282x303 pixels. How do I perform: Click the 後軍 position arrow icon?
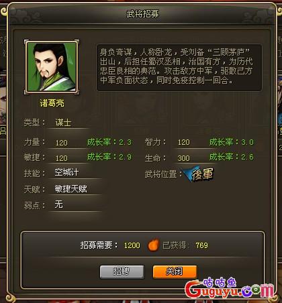tap(198, 174)
